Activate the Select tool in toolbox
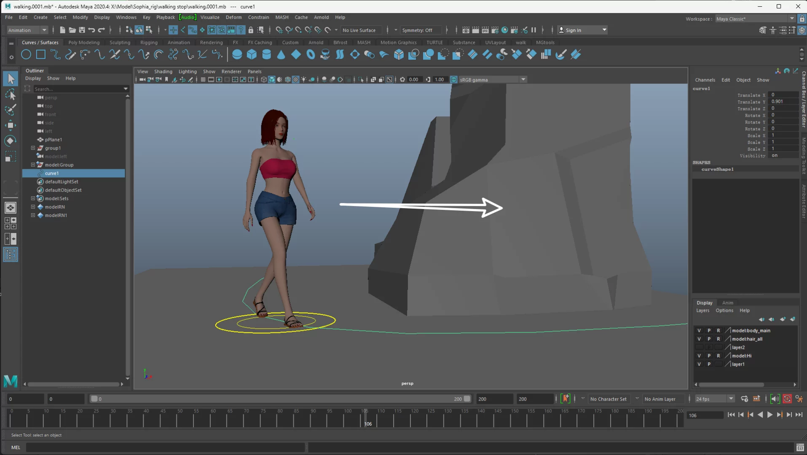The width and height of the screenshot is (807, 455). [x=11, y=79]
